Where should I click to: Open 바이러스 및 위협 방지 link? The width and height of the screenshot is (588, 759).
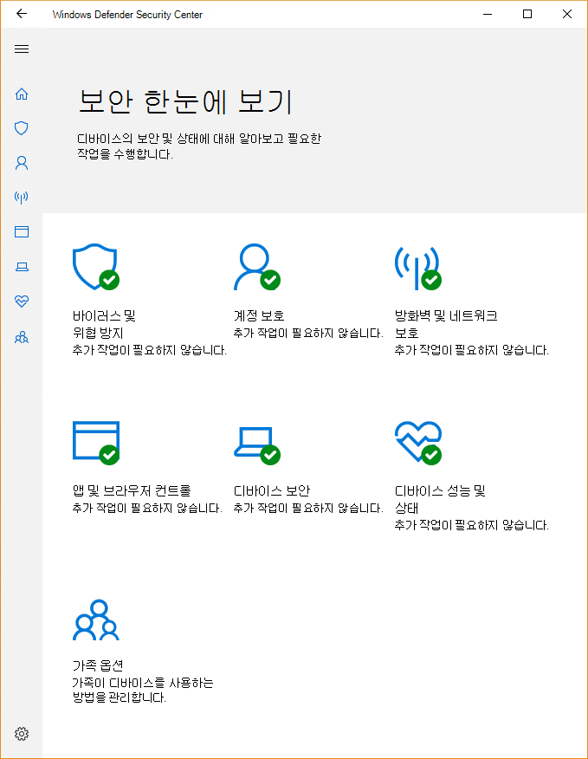pyautogui.click(x=104, y=324)
